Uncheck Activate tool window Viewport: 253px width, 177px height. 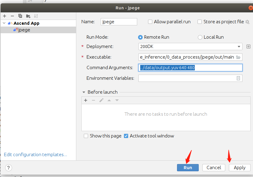click(x=126, y=136)
